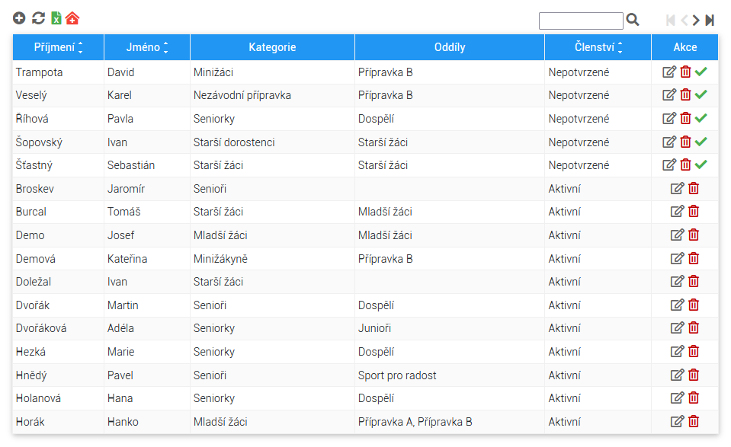This screenshot has height=447, width=731.
Task: Jump to the last page
Action: tap(710, 20)
